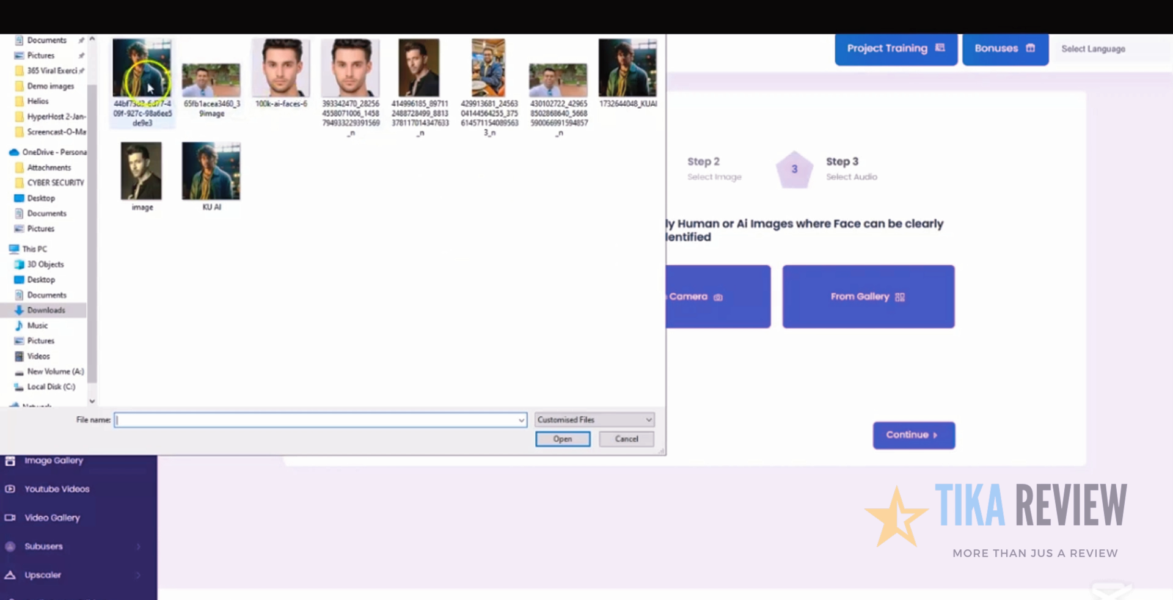
Task: Open the Helios folder in navigation pane
Action: tap(37, 101)
